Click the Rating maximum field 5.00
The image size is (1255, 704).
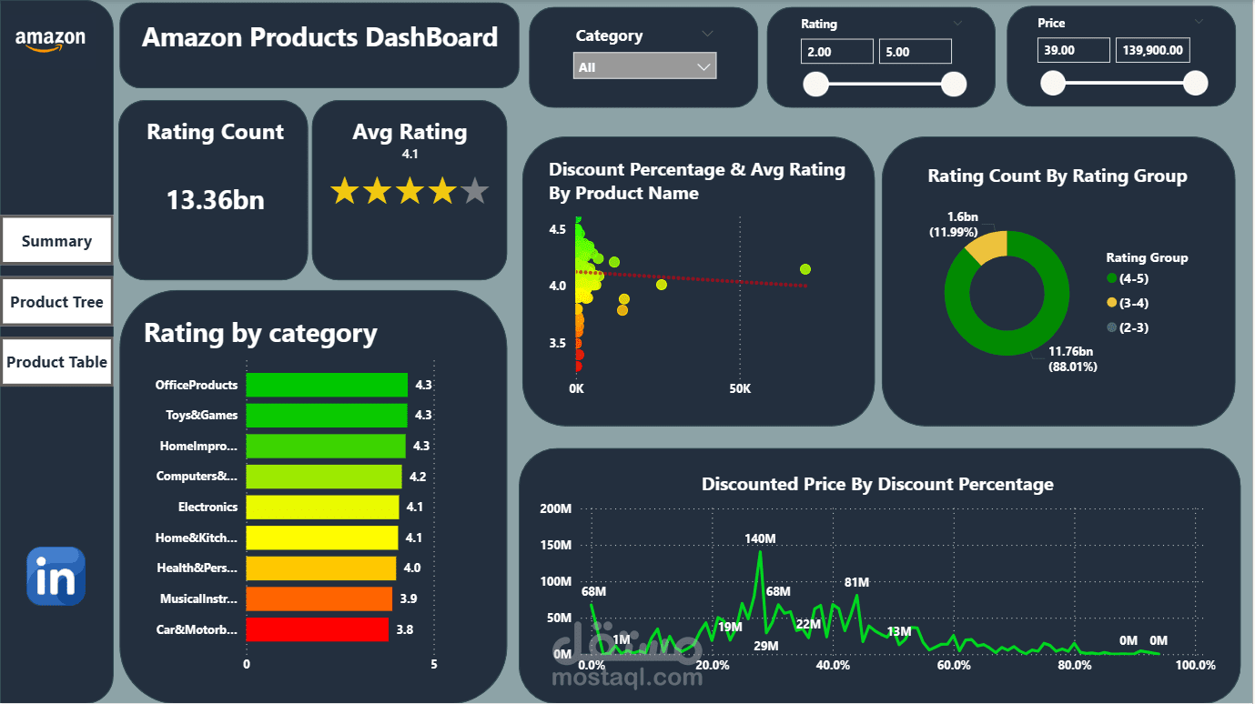[x=916, y=52]
